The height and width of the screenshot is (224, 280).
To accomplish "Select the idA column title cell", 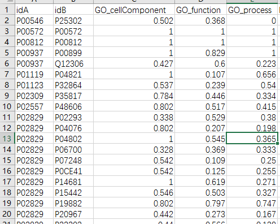I will [34, 10].
